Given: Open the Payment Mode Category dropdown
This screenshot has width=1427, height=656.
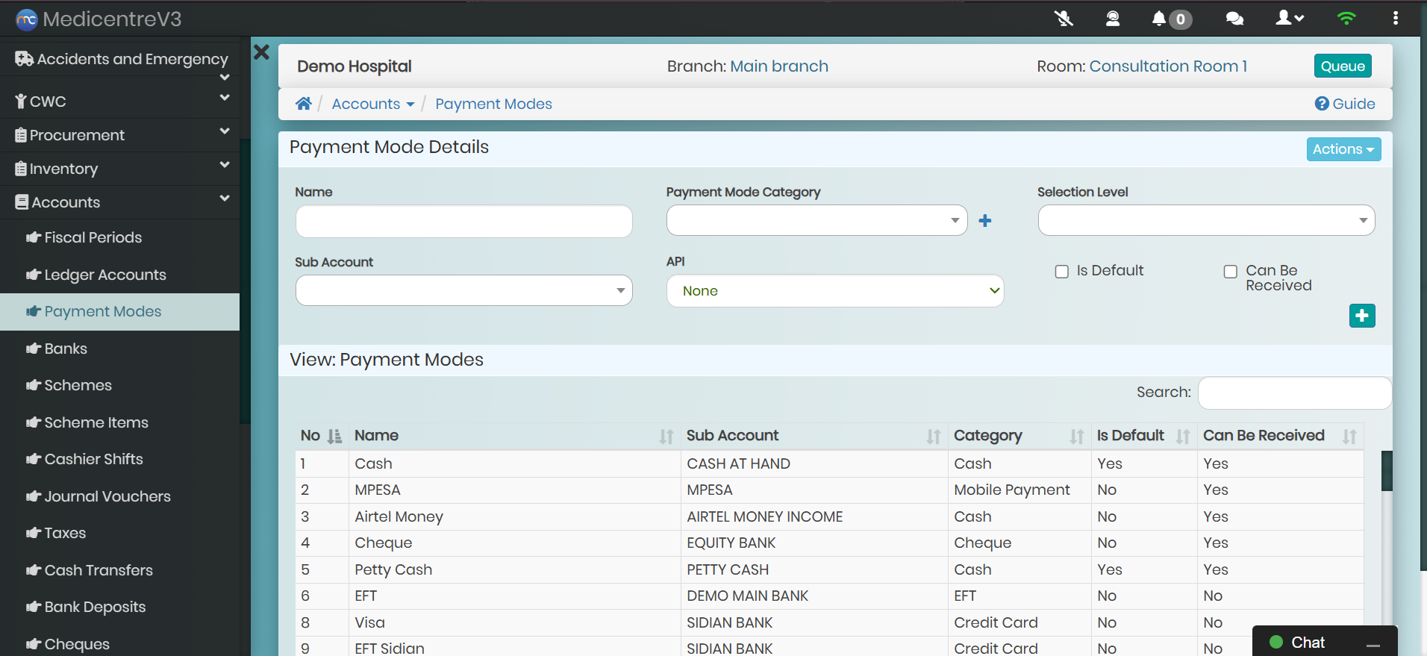Looking at the screenshot, I should point(816,220).
